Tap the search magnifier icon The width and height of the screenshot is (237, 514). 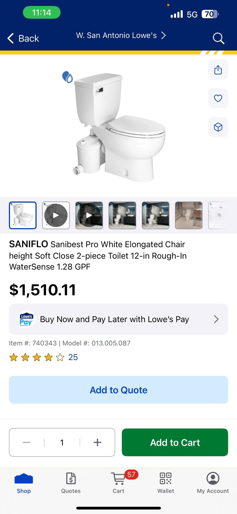[x=218, y=39]
